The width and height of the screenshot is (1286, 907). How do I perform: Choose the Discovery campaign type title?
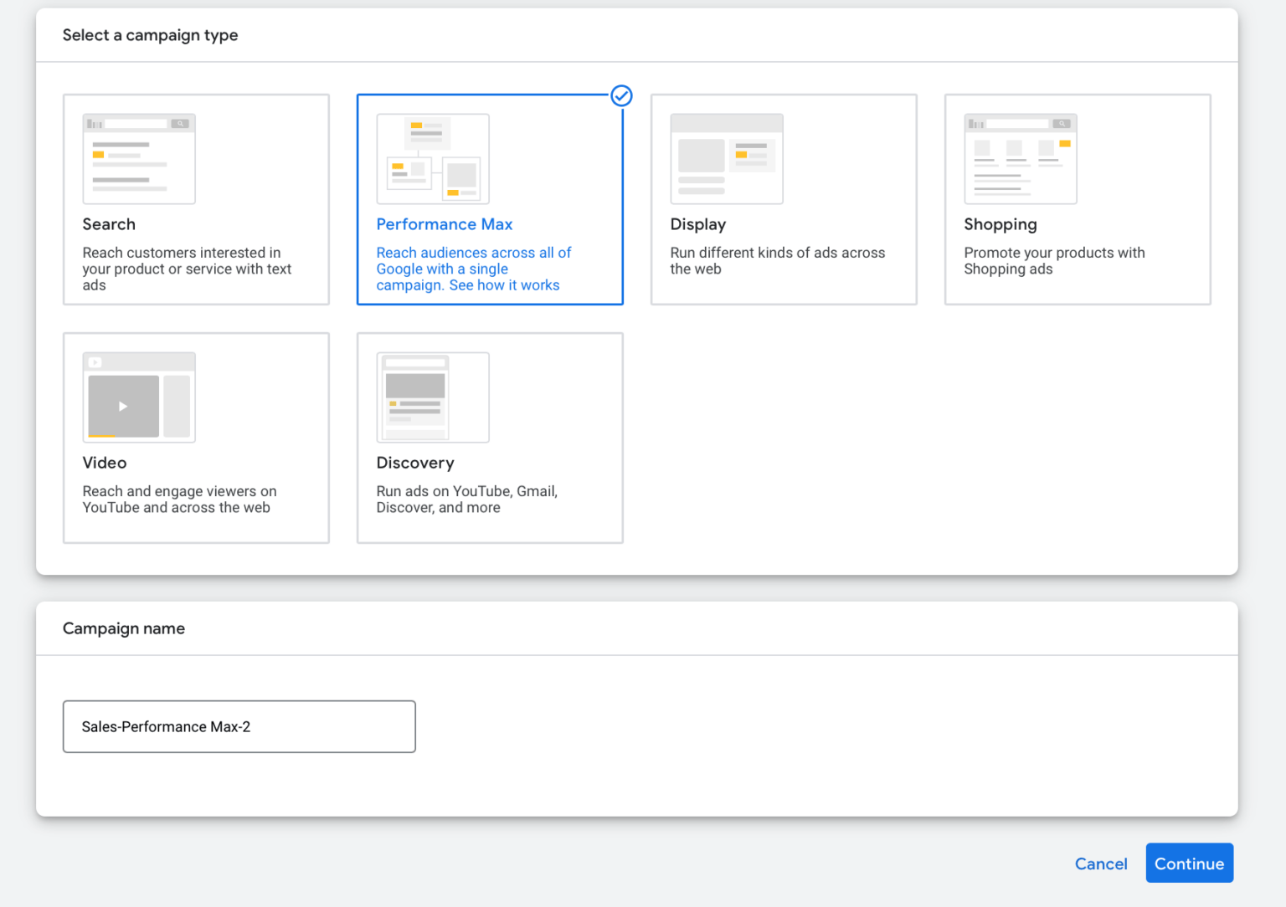[415, 463]
